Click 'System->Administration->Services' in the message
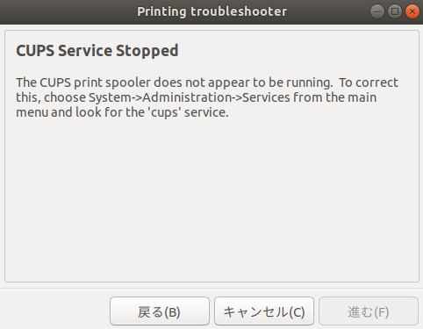The image size is (423, 329). 190,97
